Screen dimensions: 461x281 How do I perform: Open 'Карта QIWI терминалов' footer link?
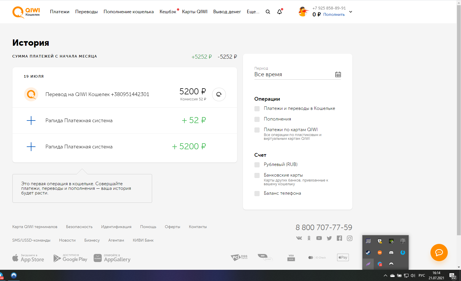[35, 227]
